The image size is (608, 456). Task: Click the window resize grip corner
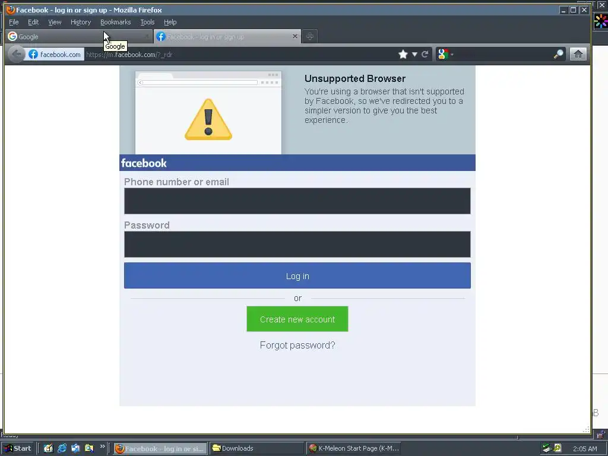586,430
